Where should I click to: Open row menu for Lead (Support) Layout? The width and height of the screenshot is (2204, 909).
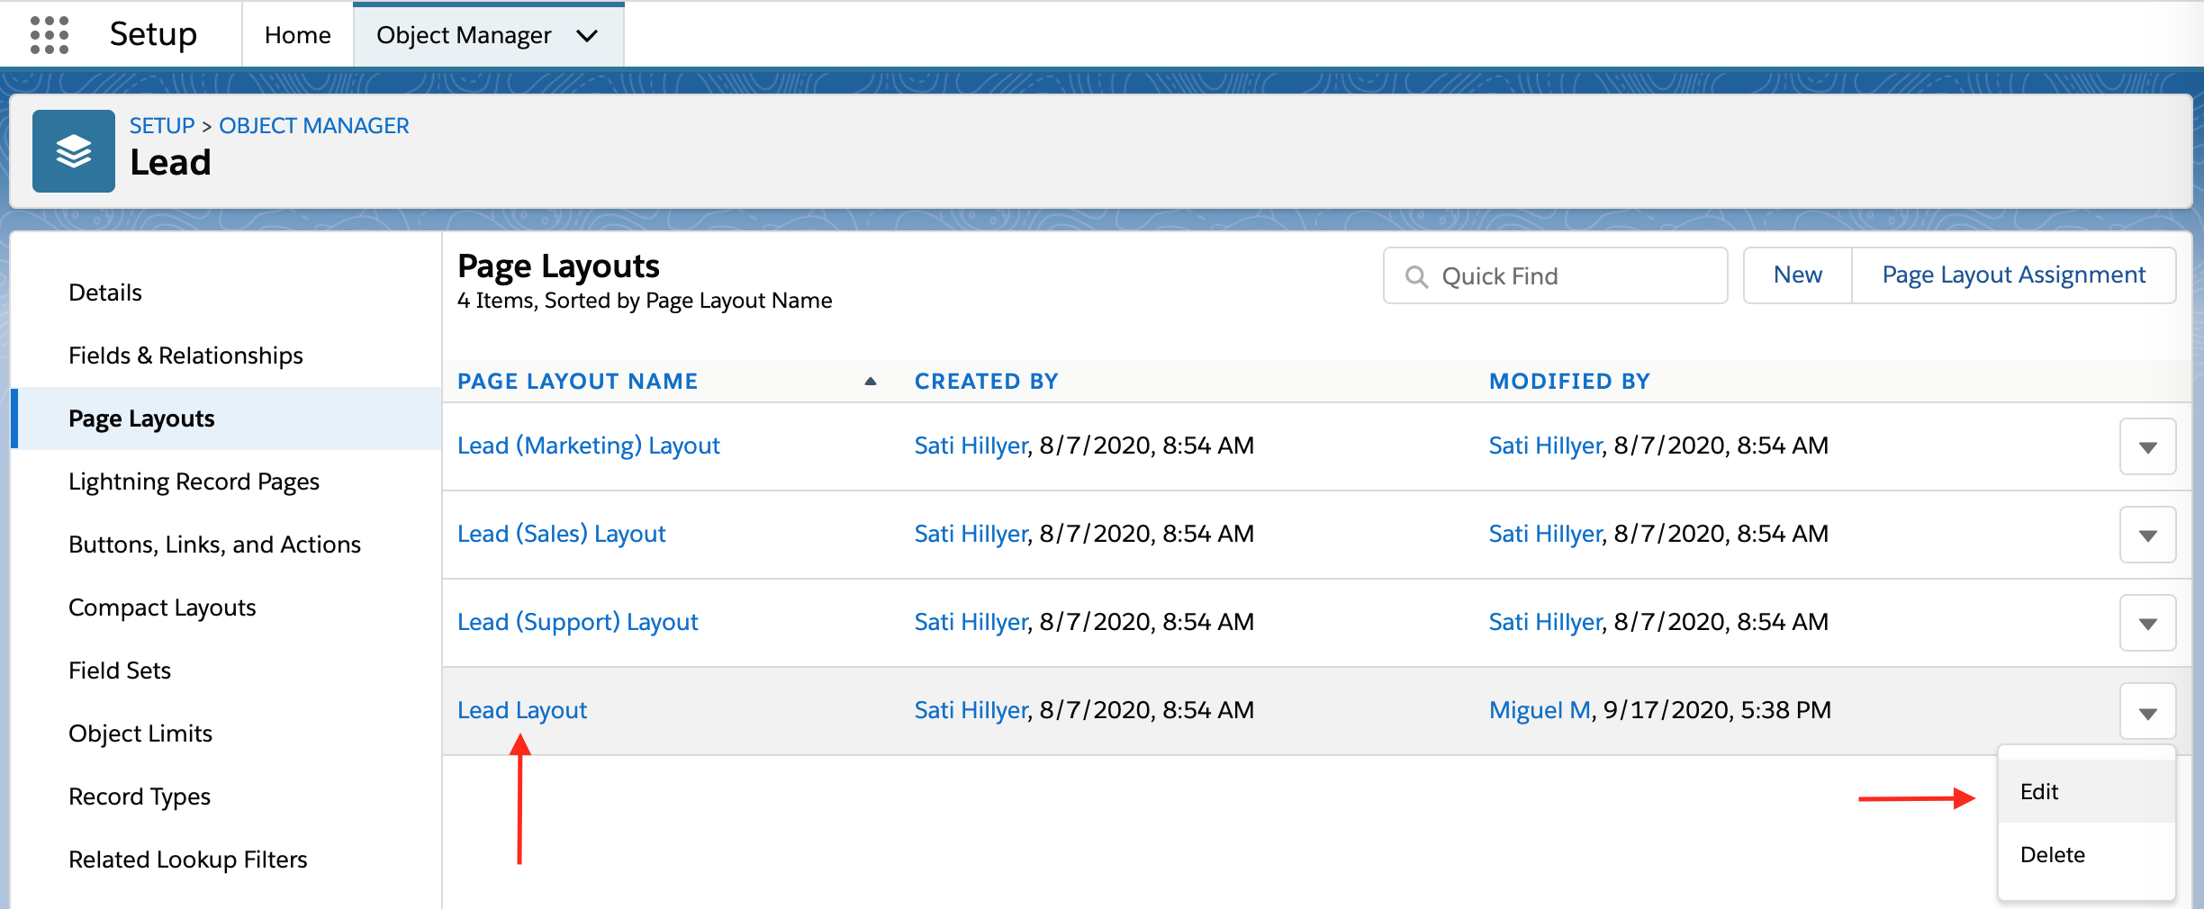pos(2147,623)
